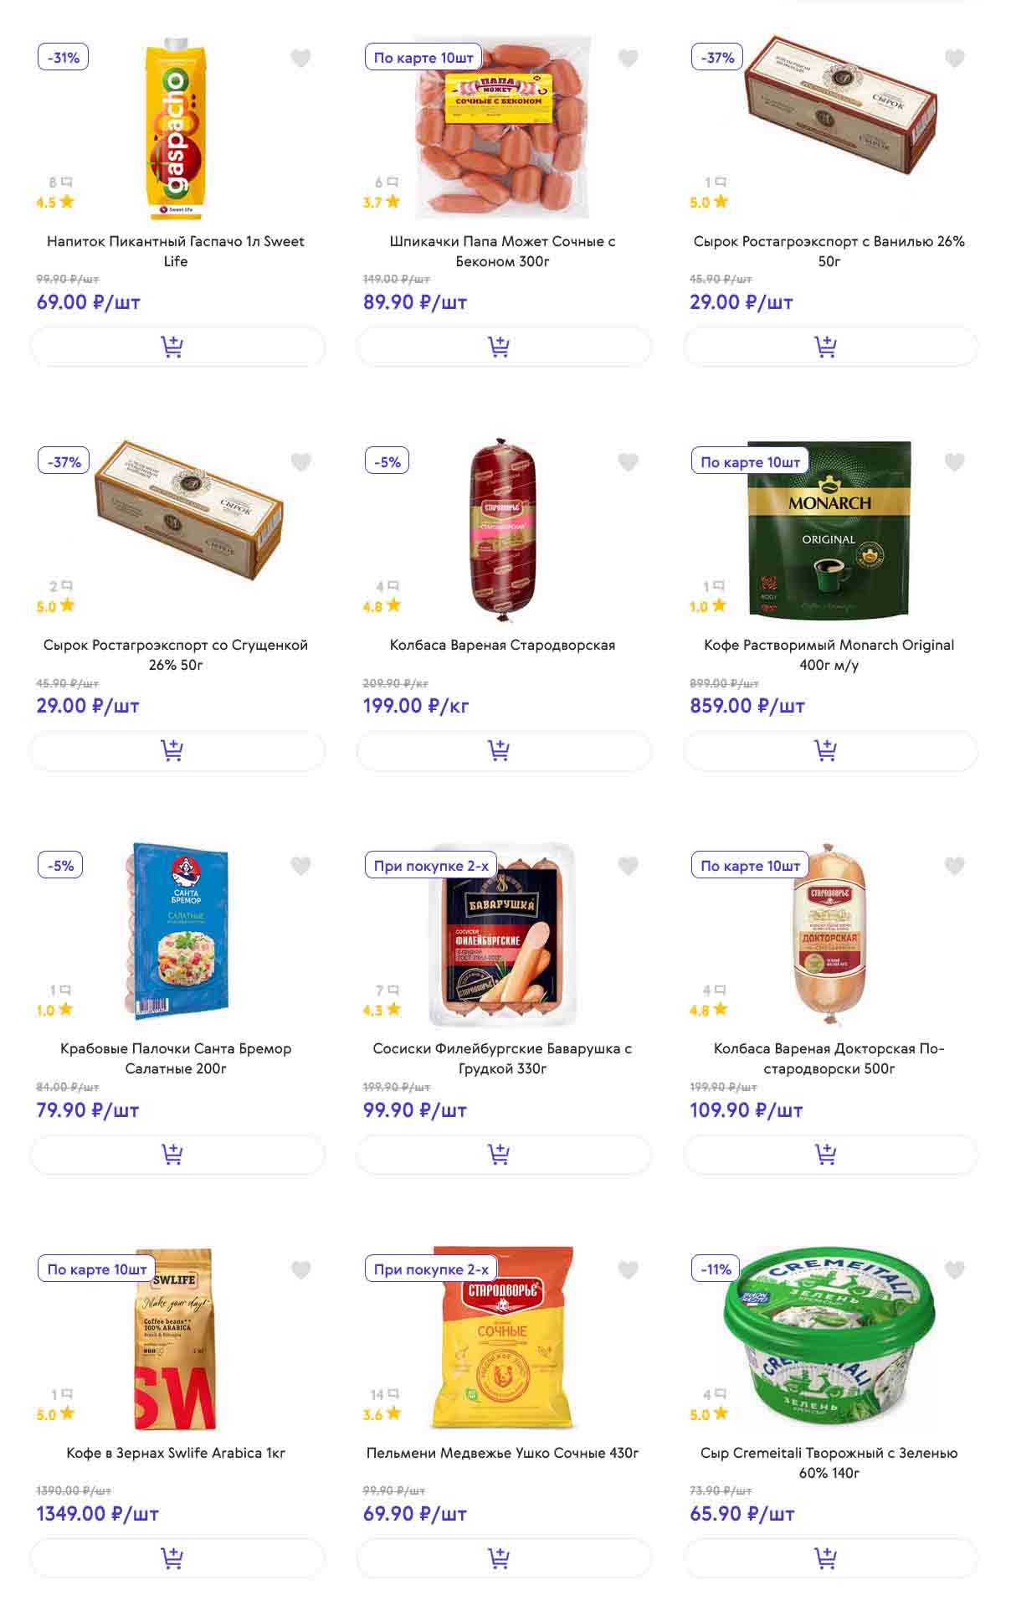This screenshot has height=1606, width=1016.
Task: Favorite the Gaspacho drink with heart icon
Action: pyautogui.click(x=300, y=58)
